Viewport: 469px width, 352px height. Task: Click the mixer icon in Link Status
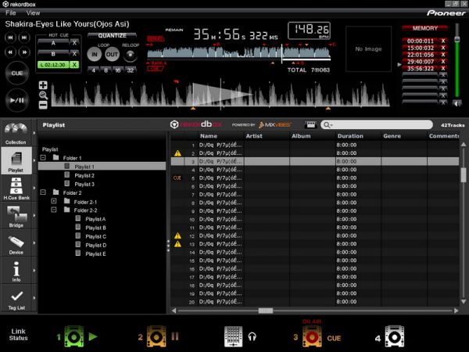233,336
